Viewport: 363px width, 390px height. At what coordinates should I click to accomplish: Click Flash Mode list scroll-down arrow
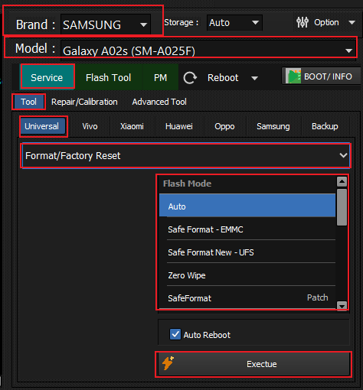[342, 305]
